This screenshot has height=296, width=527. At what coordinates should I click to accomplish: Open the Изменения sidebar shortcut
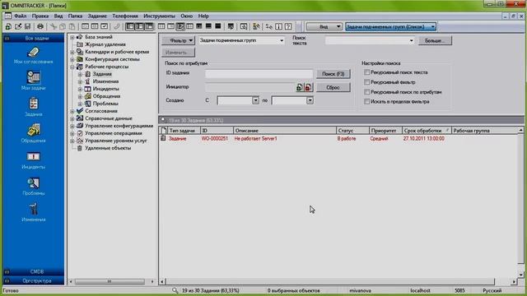[x=33, y=212]
